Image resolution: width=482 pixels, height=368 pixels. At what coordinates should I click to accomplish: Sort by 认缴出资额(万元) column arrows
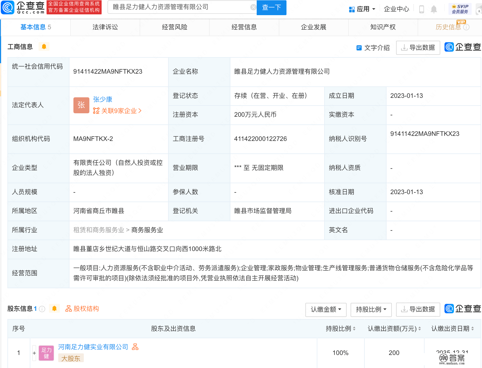[x=419, y=329]
